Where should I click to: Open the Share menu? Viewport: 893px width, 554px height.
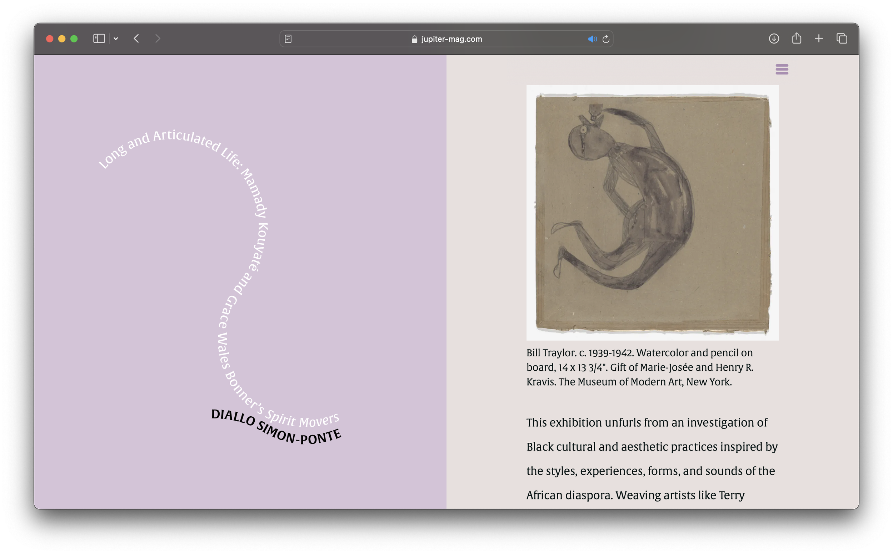pyautogui.click(x=797, y=38)
